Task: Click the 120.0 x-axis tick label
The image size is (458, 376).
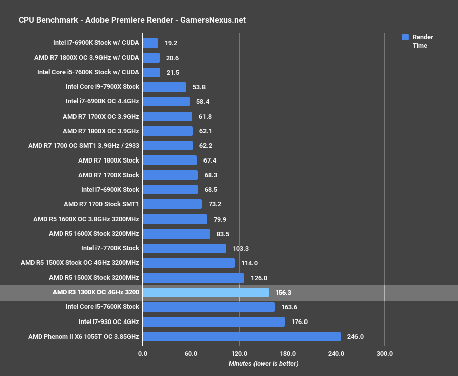Action: (x=239, y=353)
